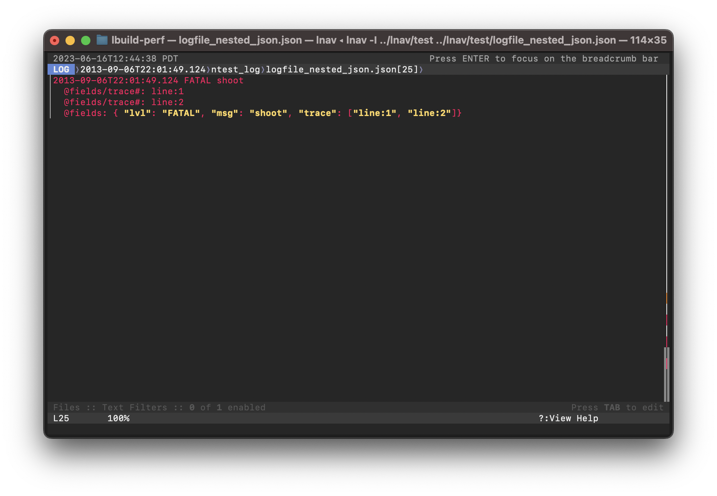
Task: Select the @fields/trace# line:2 row
Action: tap(124, 102)
